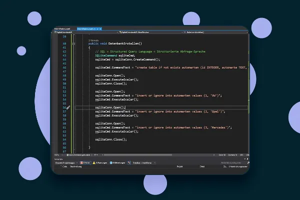Close the MainWindow.xaml.cs tab
The height and width of the screenshot is (200, 300).
100,29
